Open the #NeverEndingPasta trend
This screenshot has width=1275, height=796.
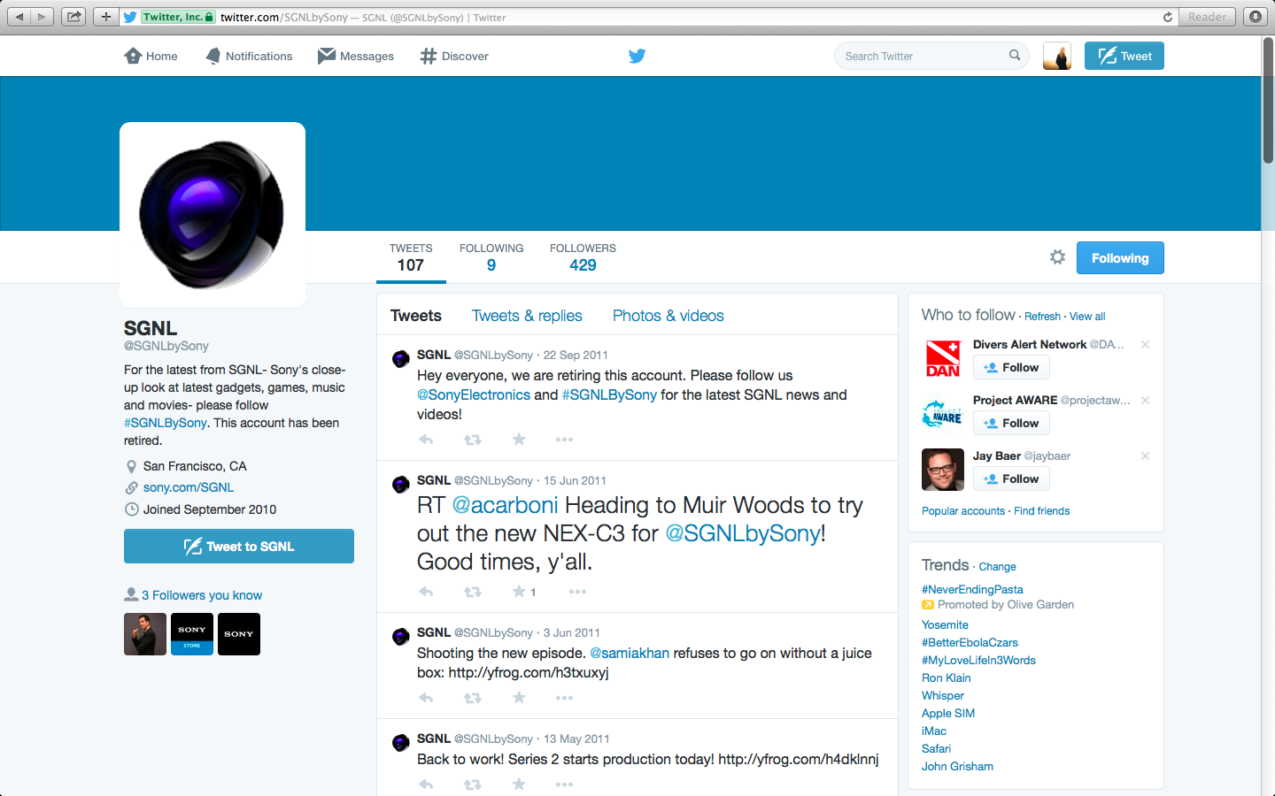[x=972, y=589]
